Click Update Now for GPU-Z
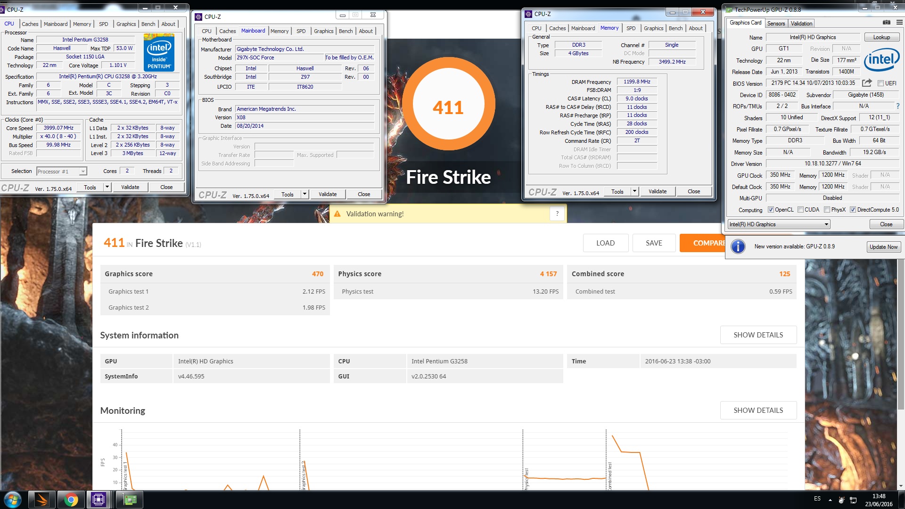Image resolution: width=905 pixels, height=509 pixels. pos(883,247)
